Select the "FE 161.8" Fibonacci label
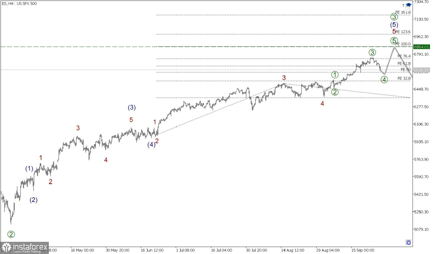This screenshot has height=254, width=434. [403, 12]
